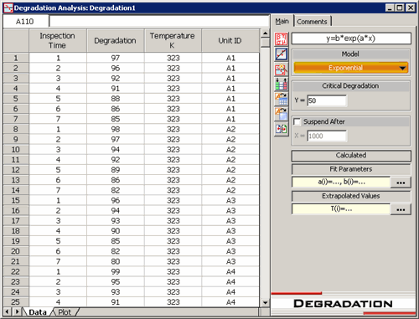Click Unit ID cell in row 21
This screenshot has height=319, width=419.
click(x=230, y=261)
